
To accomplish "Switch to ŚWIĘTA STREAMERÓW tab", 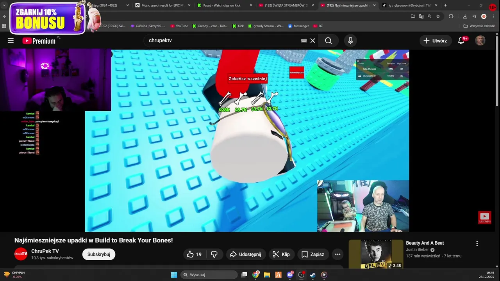I will point(286,5).
